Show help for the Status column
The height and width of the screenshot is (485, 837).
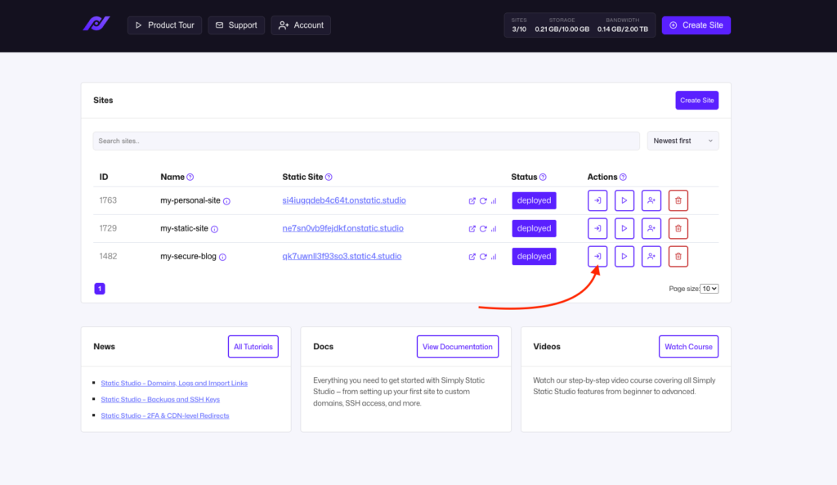543,177
